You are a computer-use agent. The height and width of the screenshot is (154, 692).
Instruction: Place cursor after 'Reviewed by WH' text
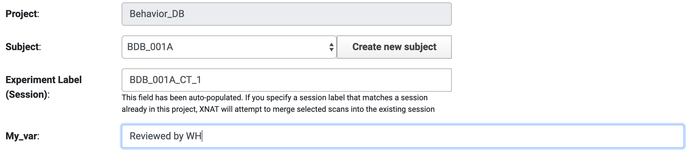pyautogui.click(x=202, y=136)
